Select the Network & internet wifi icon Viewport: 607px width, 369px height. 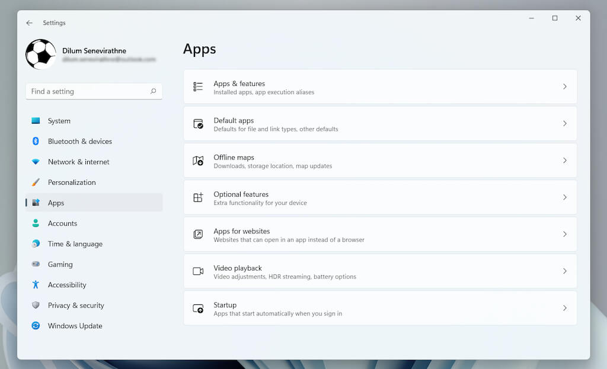tap(36, 162)
